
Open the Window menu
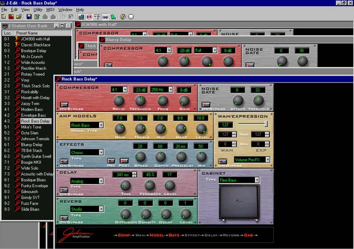point(65,10)
